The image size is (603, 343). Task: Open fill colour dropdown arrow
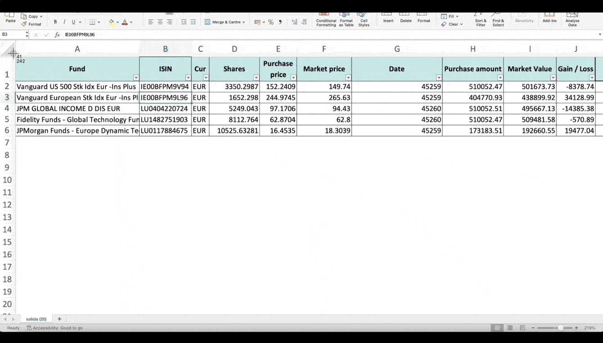[x=118, y=22]
